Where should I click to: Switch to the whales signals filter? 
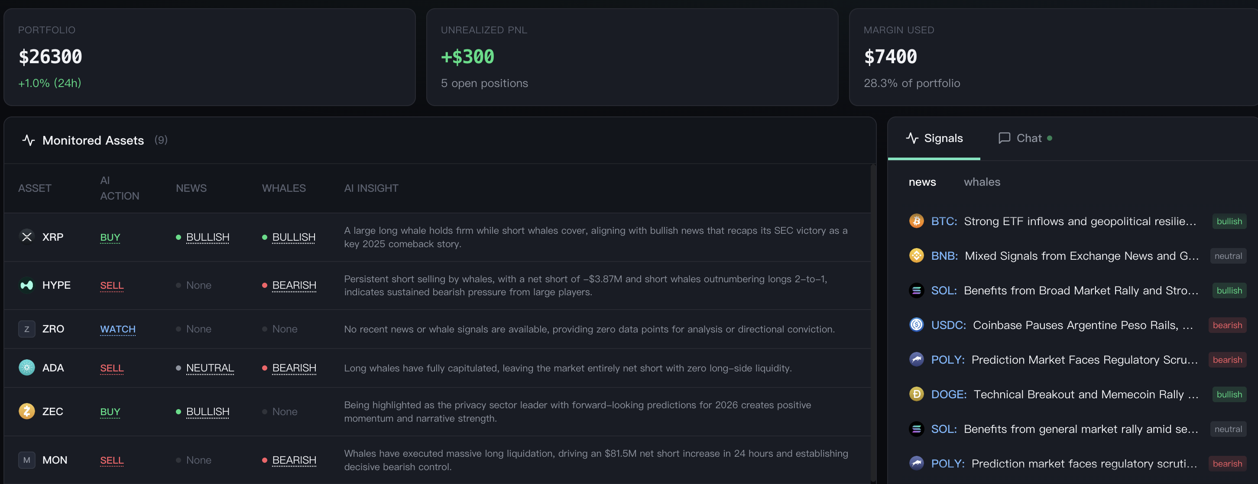click(x=982, y=182)
